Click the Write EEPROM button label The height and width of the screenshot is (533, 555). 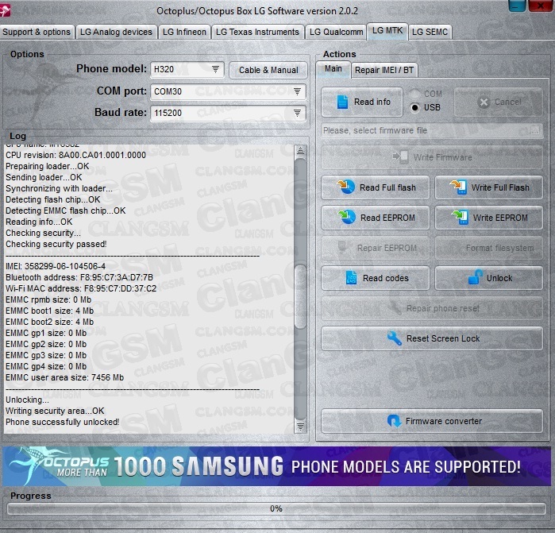pos(500,218)
